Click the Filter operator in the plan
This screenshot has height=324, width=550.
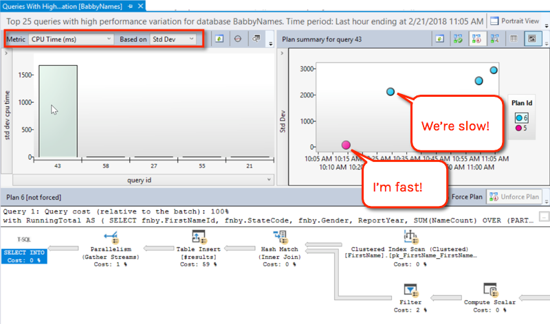coord(410,290)
